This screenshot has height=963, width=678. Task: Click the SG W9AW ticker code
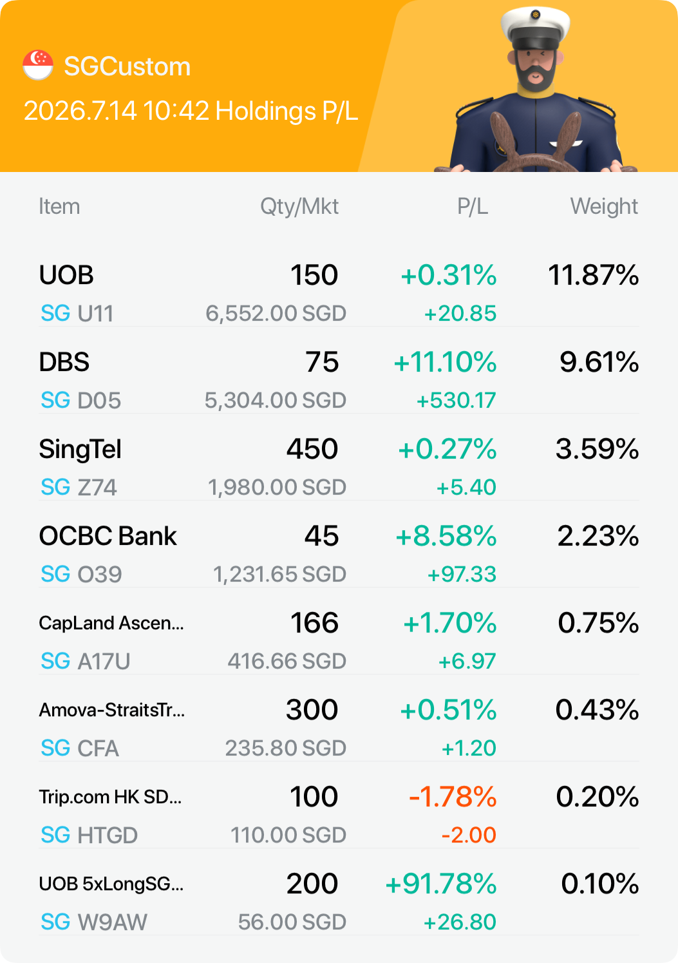[x=94, y=922]
